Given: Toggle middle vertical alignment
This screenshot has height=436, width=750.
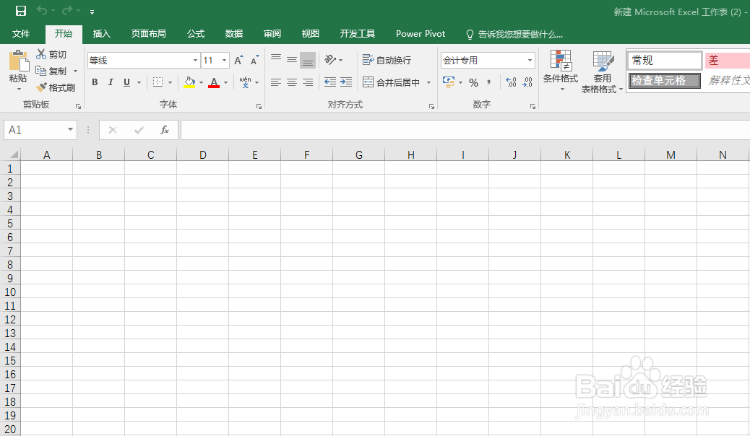Looking at the screenshot, I should (292, 60).
